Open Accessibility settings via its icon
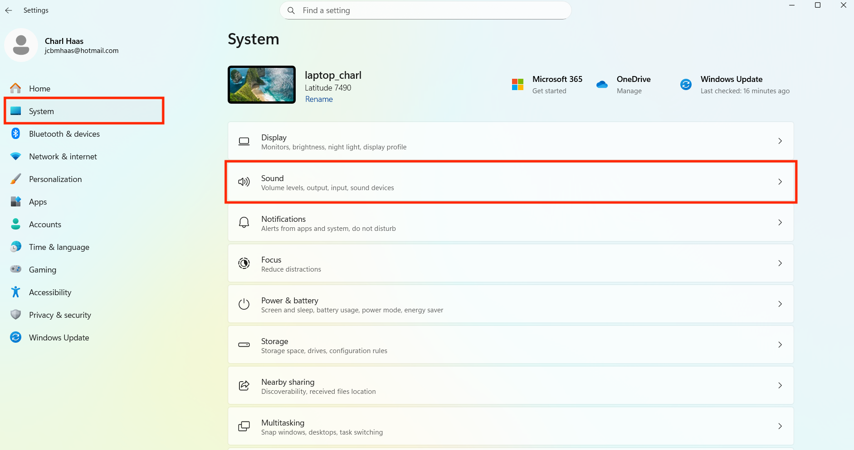Image resolution: width=854 pixels, height=450 pixels. coord(15,292)
